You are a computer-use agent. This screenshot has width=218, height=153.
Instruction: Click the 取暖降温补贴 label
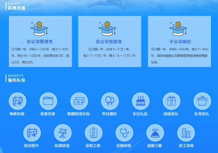[x=79, y=114]
